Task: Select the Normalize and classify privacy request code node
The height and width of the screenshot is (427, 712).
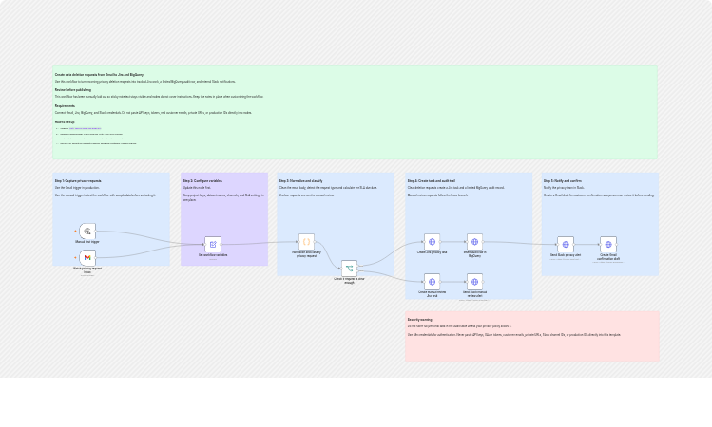Action: (x=306, y=242)
